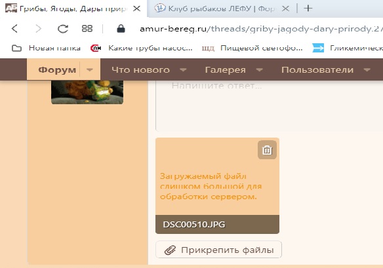
Task: Click the user avatar thumbnail
Action: point(87,92)
